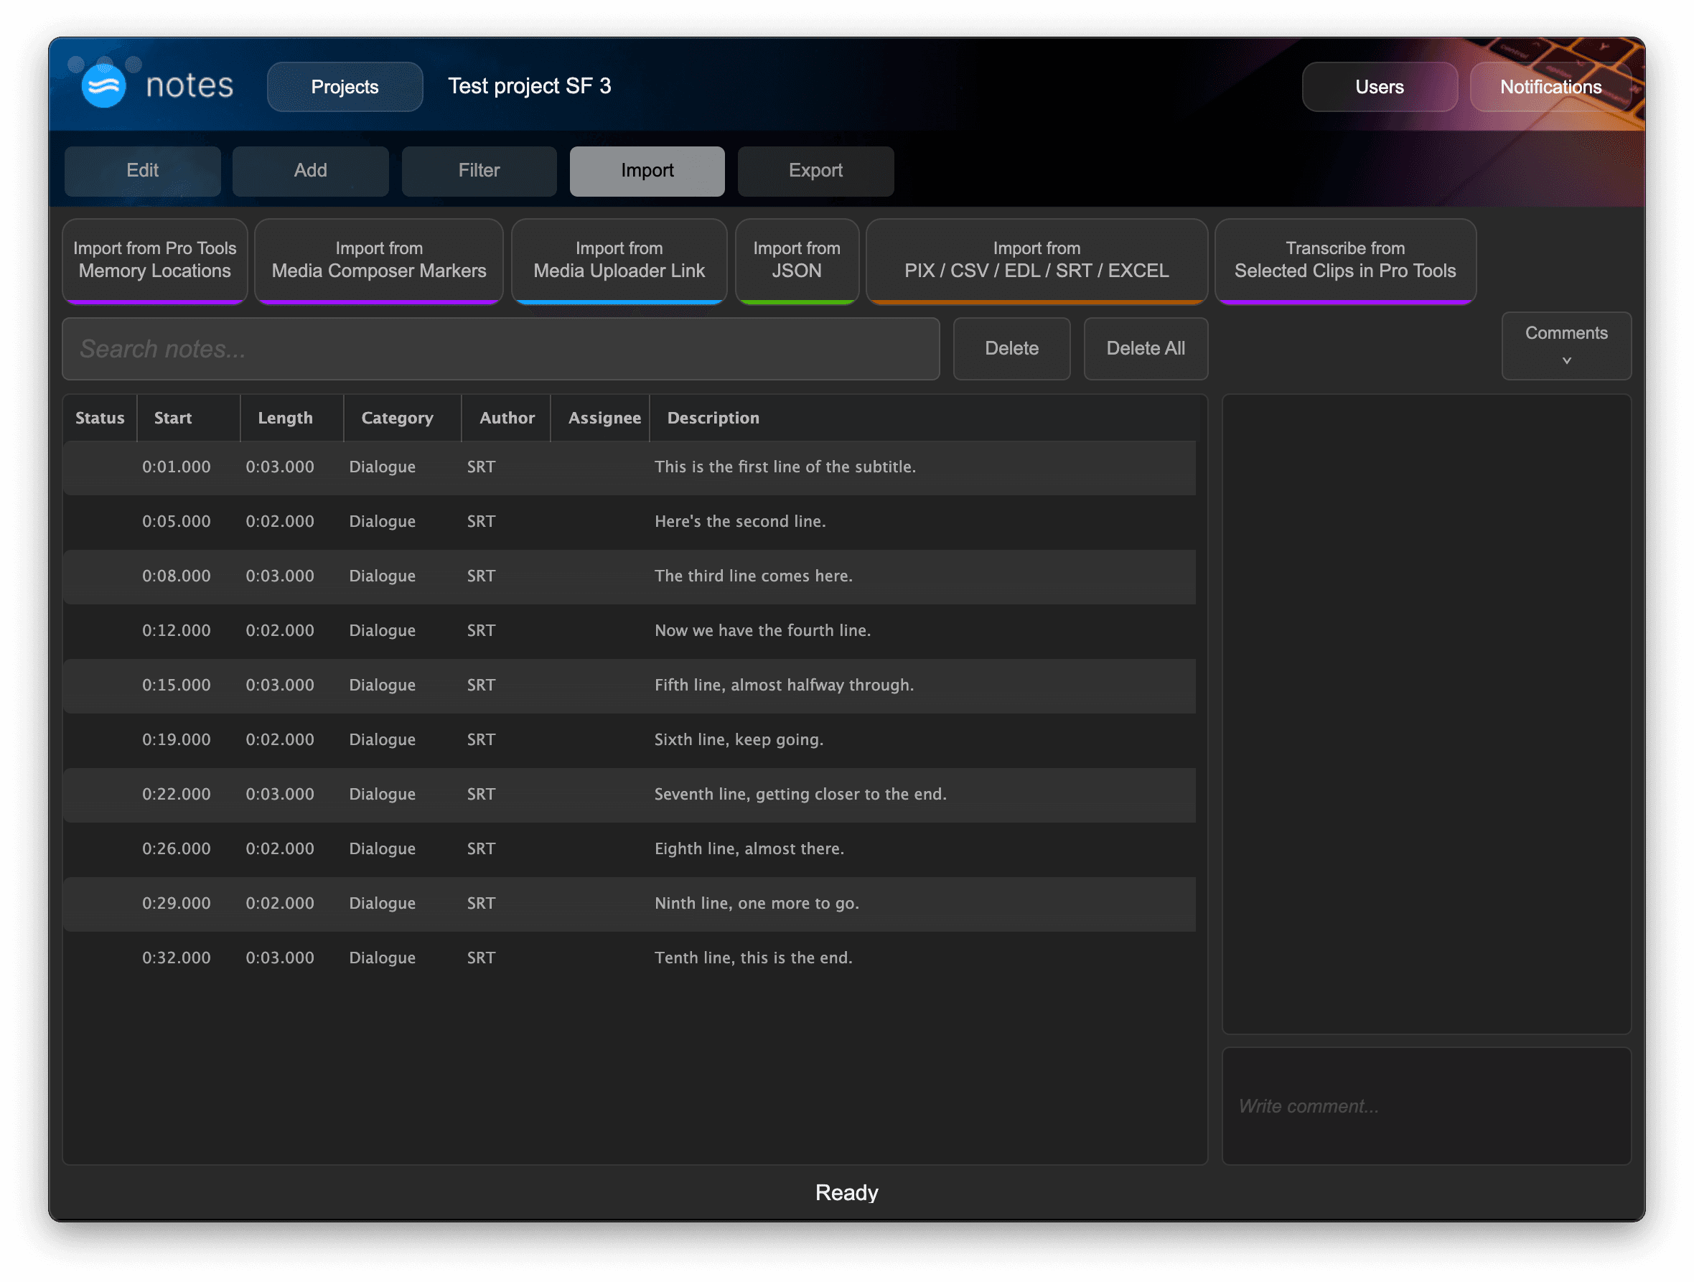This screenshot has height=1282, width=1694.
Task: Open the Projects view
Action: click(x=345, y=87)
